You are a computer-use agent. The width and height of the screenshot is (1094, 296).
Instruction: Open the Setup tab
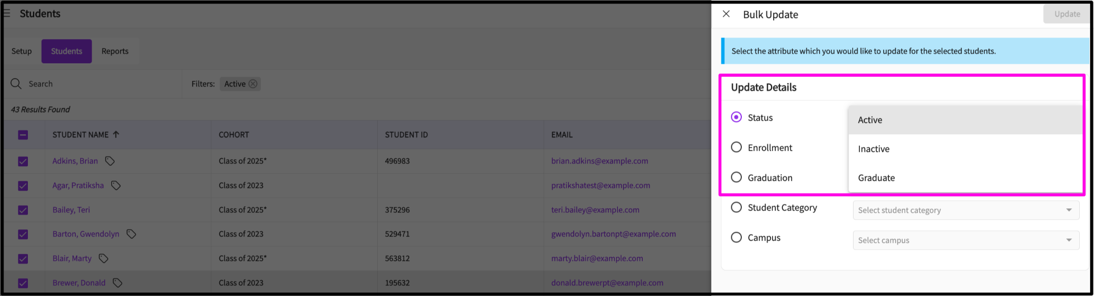click(22, 51)
